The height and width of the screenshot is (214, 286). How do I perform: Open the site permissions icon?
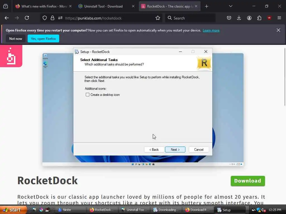[x=60, y=18]
